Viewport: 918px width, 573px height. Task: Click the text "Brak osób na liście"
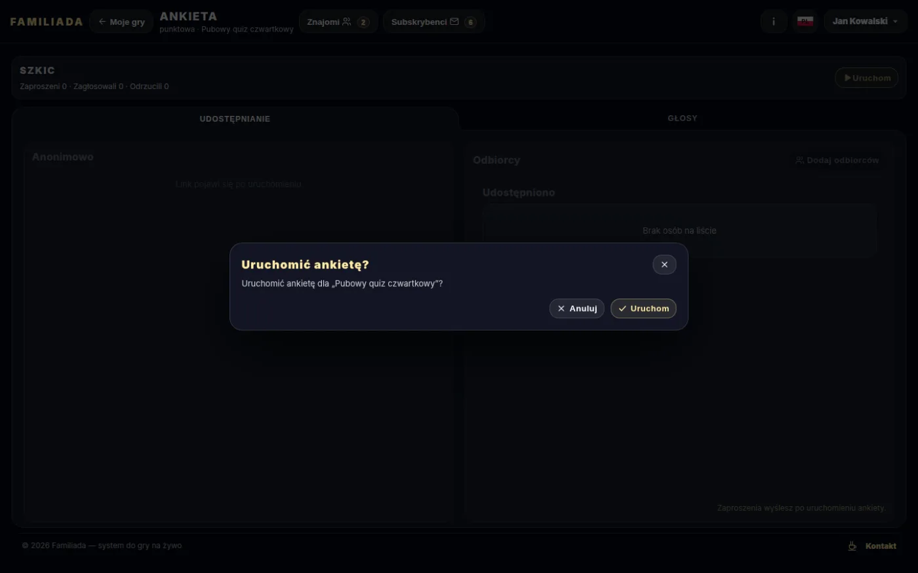(679, 231)
